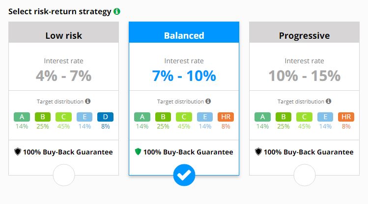Click Progressive's 100% Buy-Back Guarantee text
Viewport: 368px width, 204px height.
[309, 152]
